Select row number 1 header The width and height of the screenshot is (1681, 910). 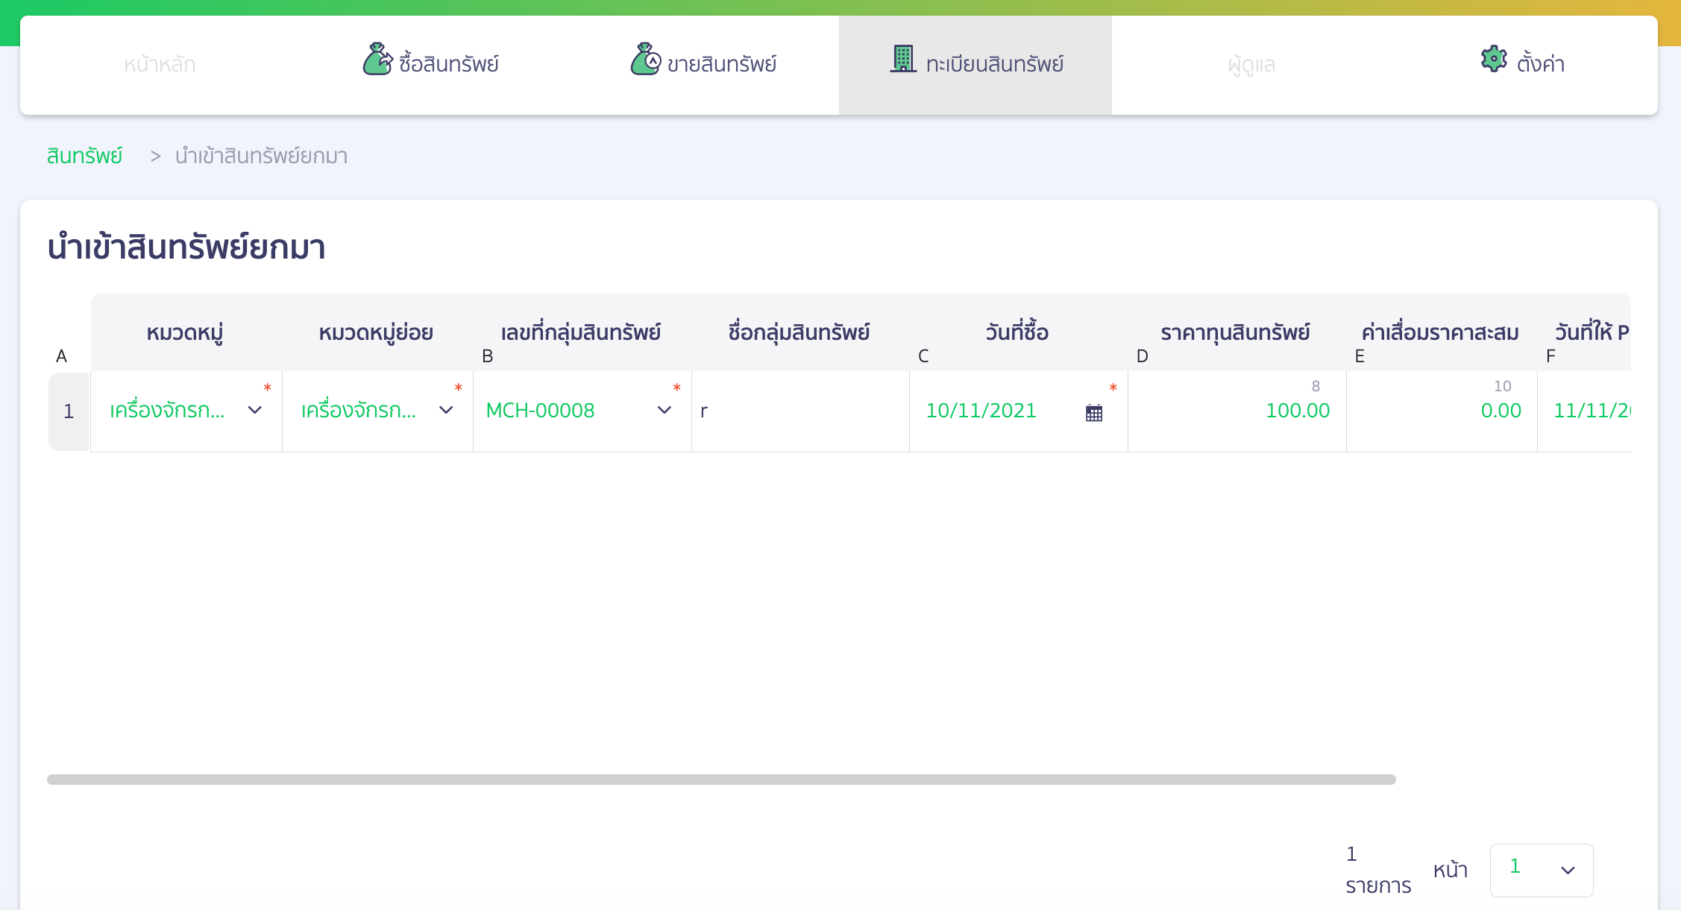click(69, 411)
